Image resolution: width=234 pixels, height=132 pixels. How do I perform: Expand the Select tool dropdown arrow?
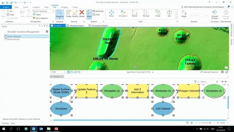pos(89,18)
